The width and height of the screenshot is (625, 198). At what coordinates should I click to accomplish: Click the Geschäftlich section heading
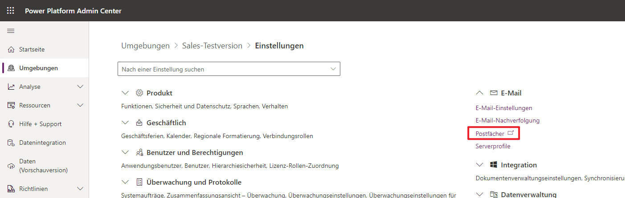pyautogui.click(x=166, y=123)
